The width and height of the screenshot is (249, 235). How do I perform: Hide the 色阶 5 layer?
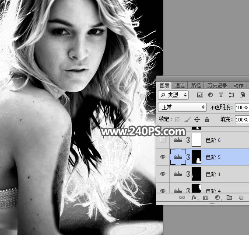[163, 157]
